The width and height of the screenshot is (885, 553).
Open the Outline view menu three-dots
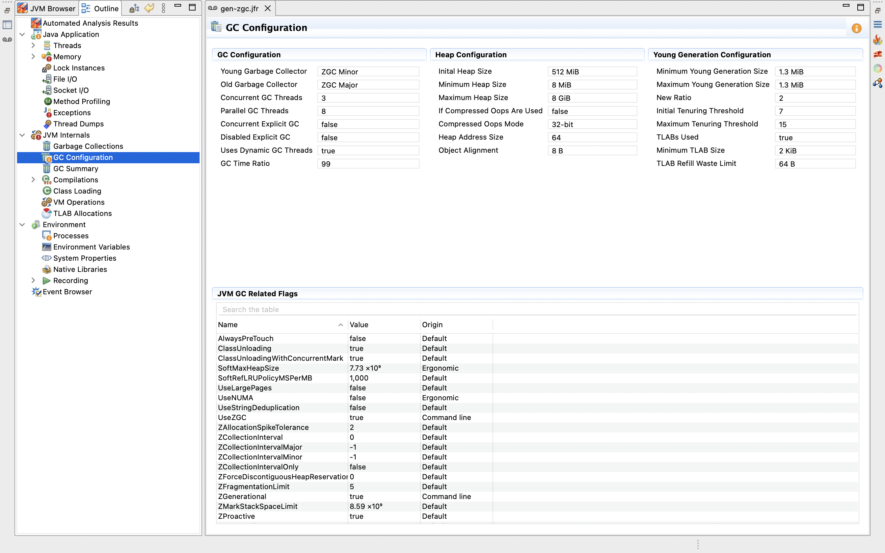tap(164, 8)
